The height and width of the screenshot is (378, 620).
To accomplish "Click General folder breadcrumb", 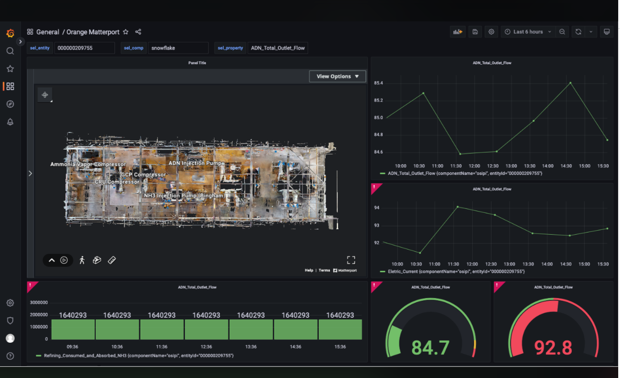I will [x=48, y=32].
